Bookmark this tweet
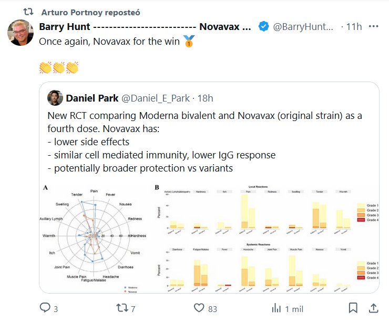 pos(354,307)
